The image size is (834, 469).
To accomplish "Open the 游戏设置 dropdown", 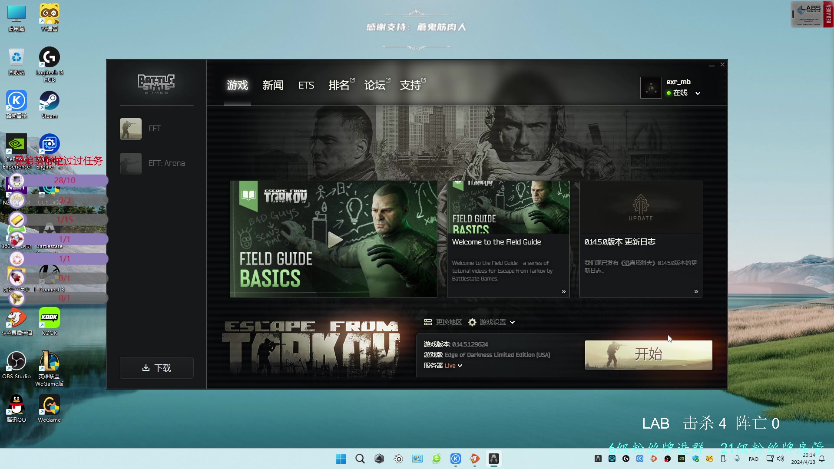I will click(492, 322).
